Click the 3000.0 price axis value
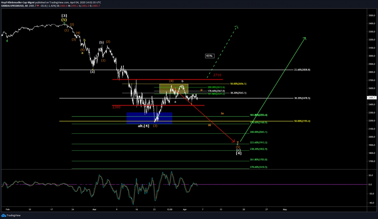 pyautogui.click(x=372, y=56)
